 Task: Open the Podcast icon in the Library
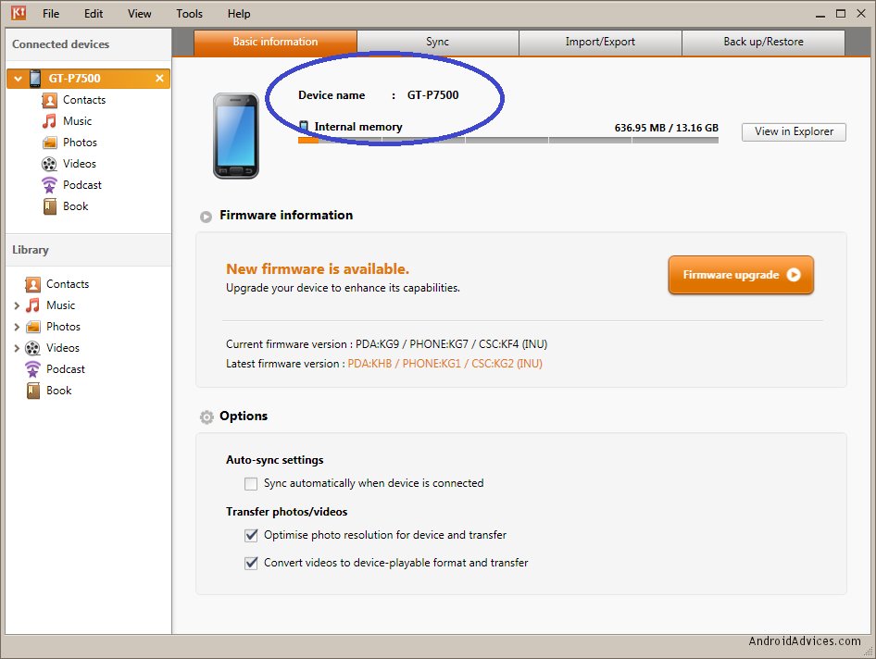point(33,369)
